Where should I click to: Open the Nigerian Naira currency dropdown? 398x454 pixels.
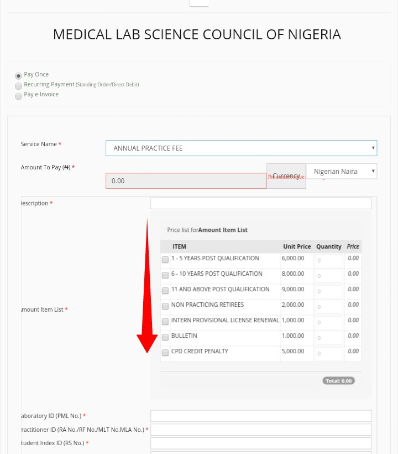[342, 171]
